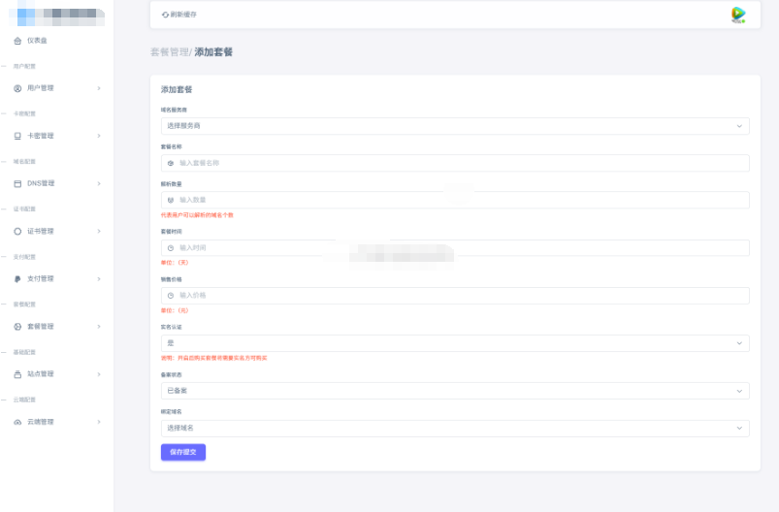Open the 选择域名 dropdown
The height and width of the screenshot is (512, 779).
pos(455,428)
